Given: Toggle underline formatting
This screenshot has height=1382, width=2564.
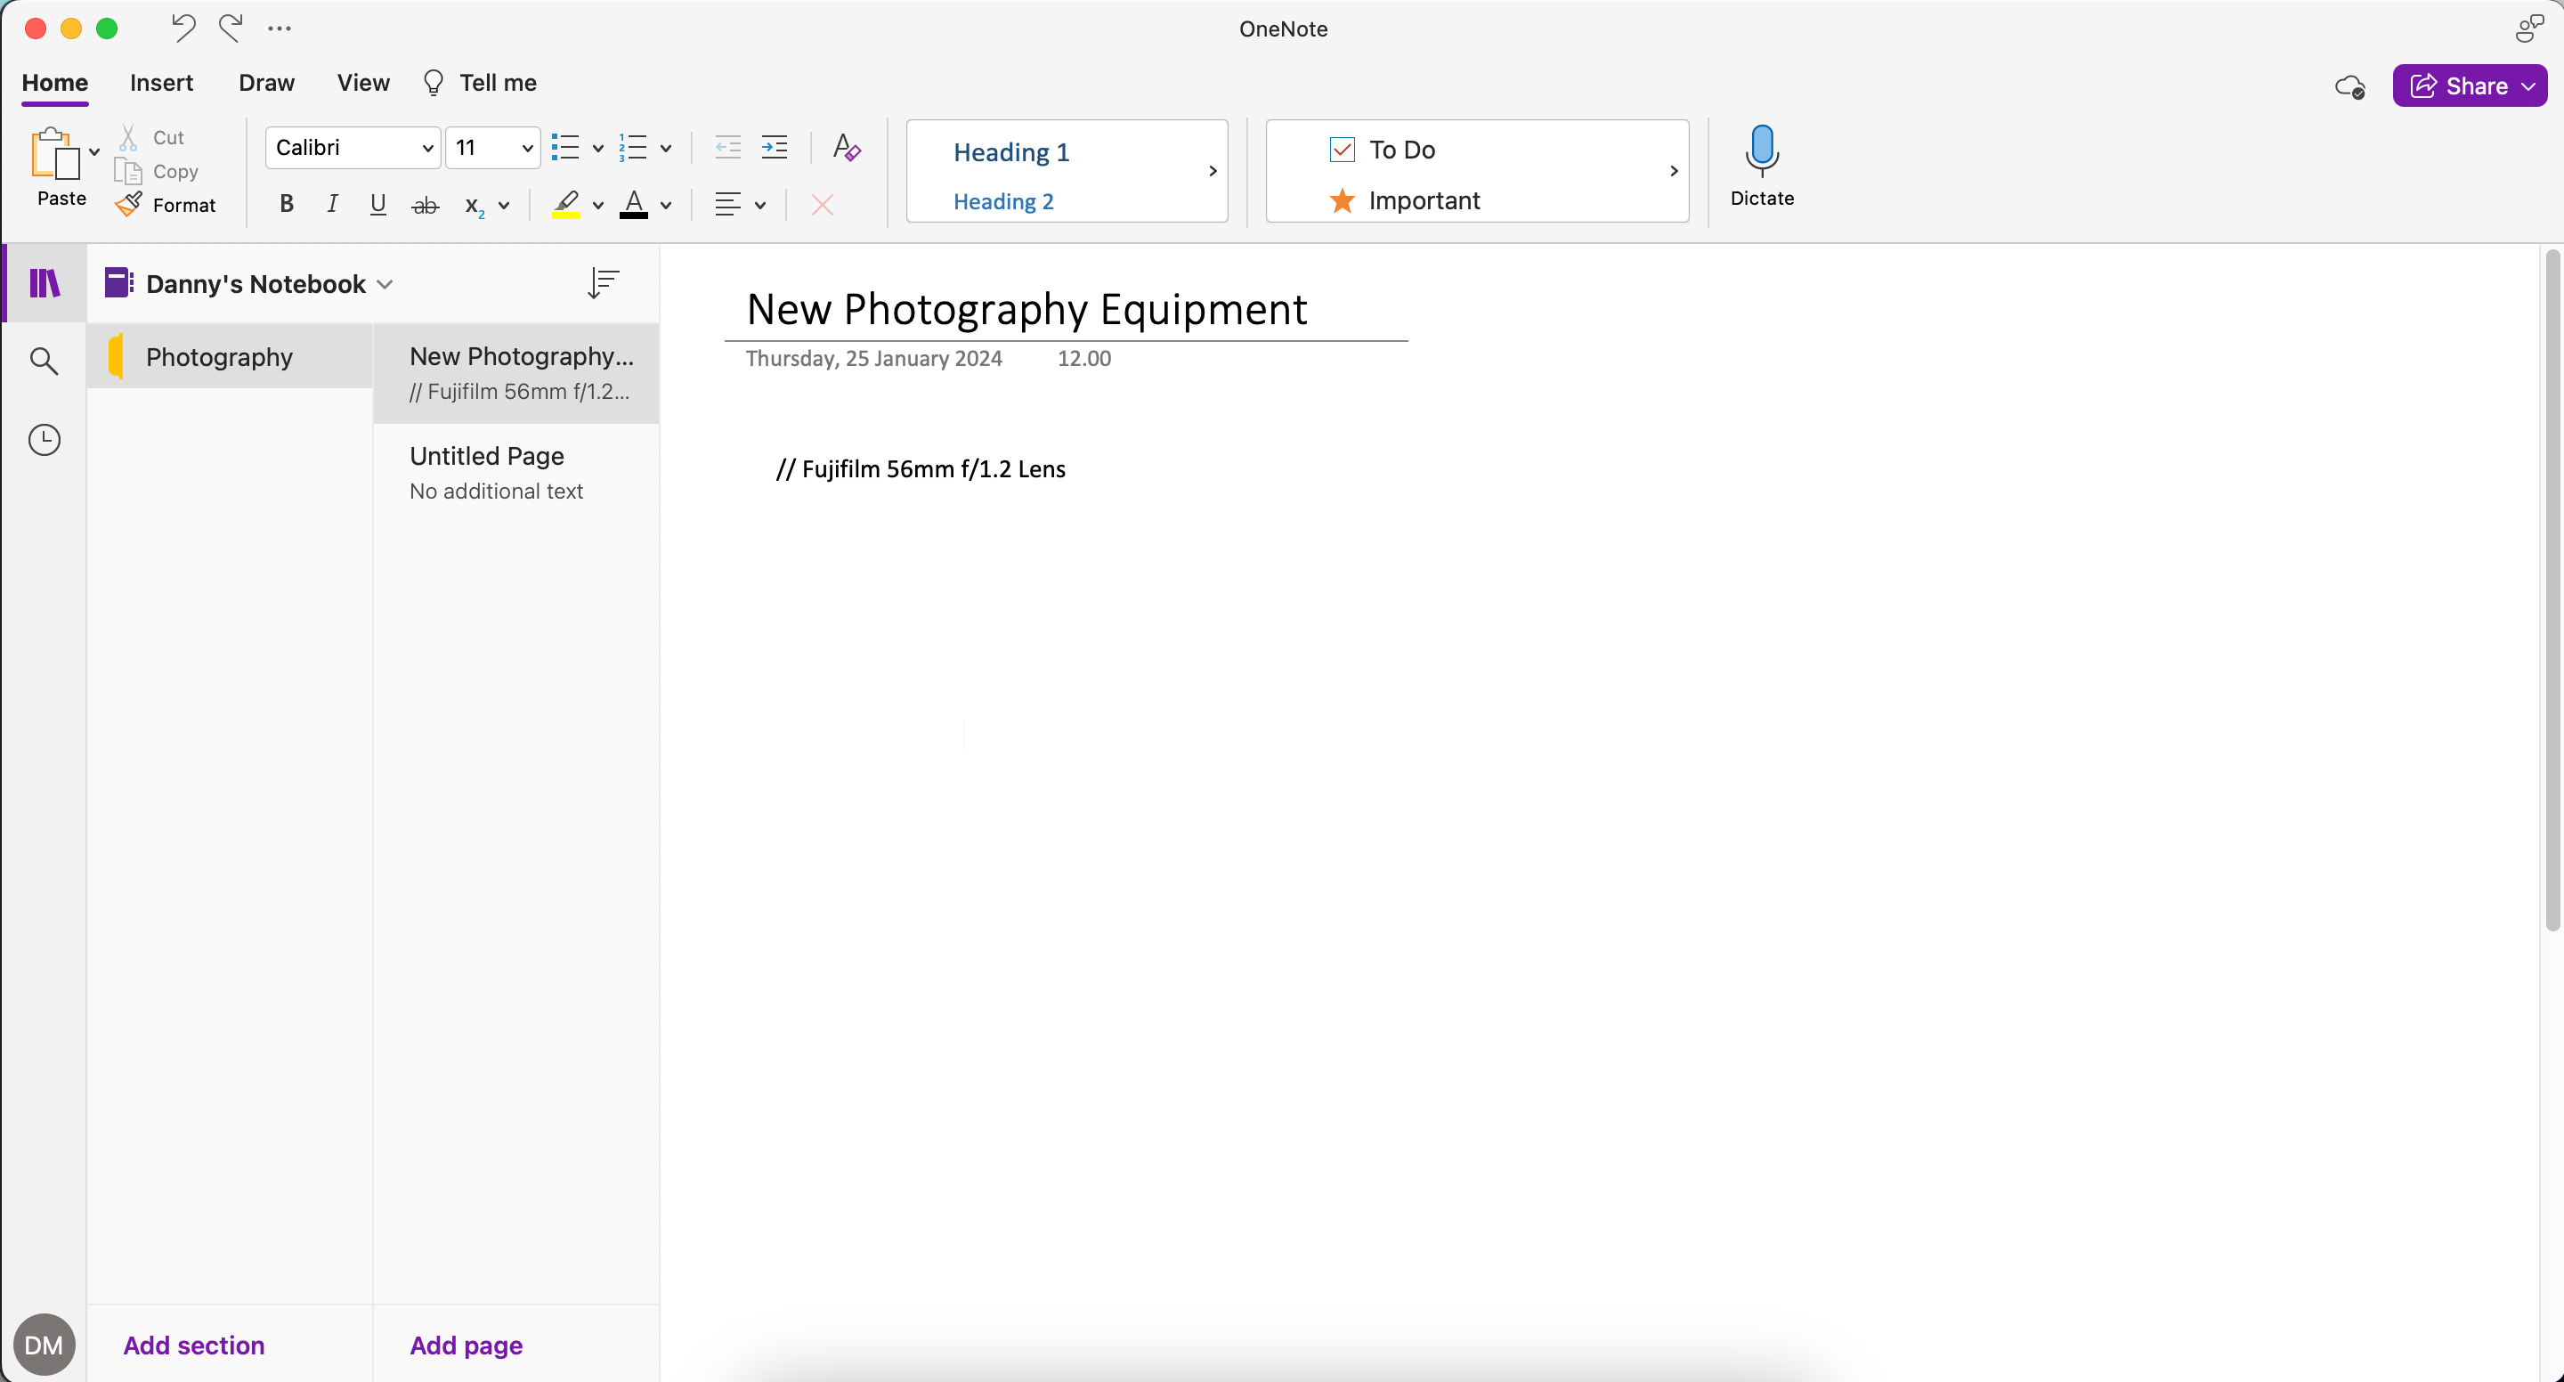Looking at the screenshot, I should pyautogui.click(x=378, y=205).
